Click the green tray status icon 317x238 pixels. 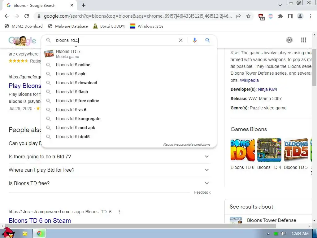click(x=276, y=234)
